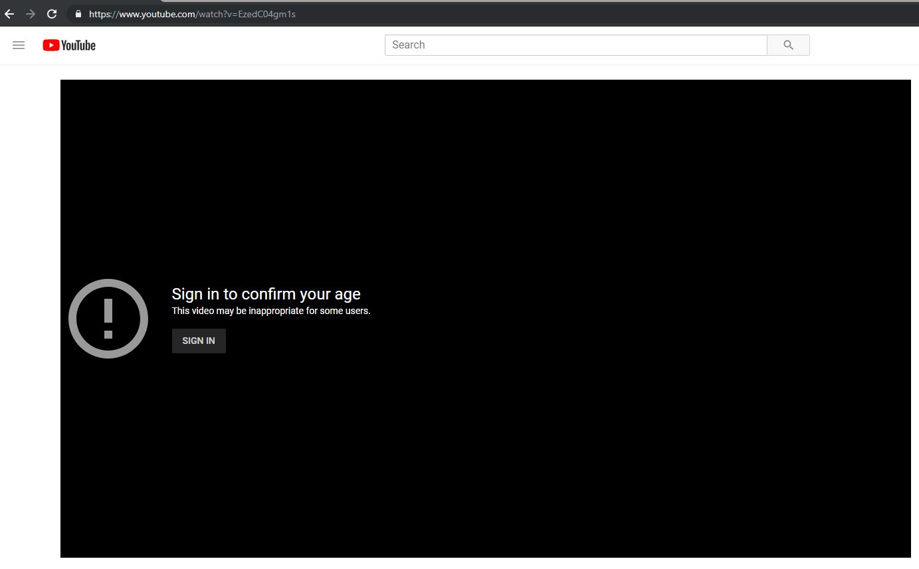
Task: Go back with the browser back arrow
Action: point(9,14)
